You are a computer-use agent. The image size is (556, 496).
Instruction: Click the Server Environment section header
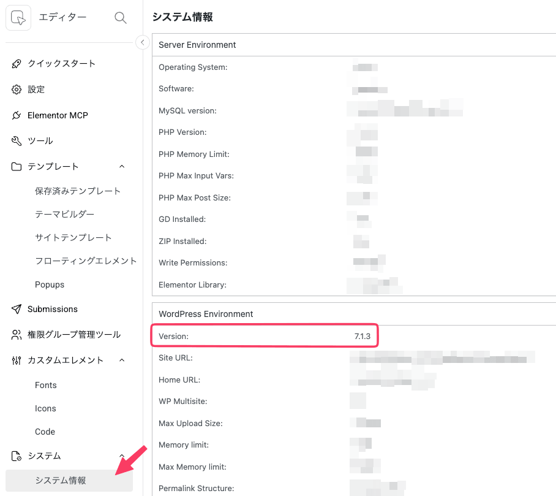[x=197, y=45]
